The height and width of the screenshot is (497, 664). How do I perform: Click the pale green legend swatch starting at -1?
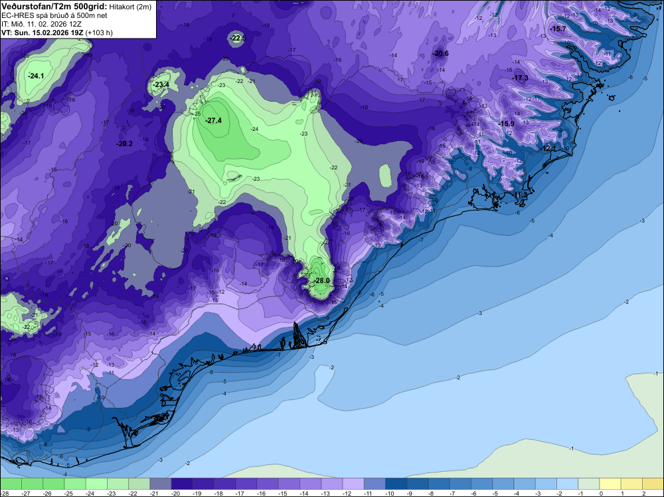589,484
